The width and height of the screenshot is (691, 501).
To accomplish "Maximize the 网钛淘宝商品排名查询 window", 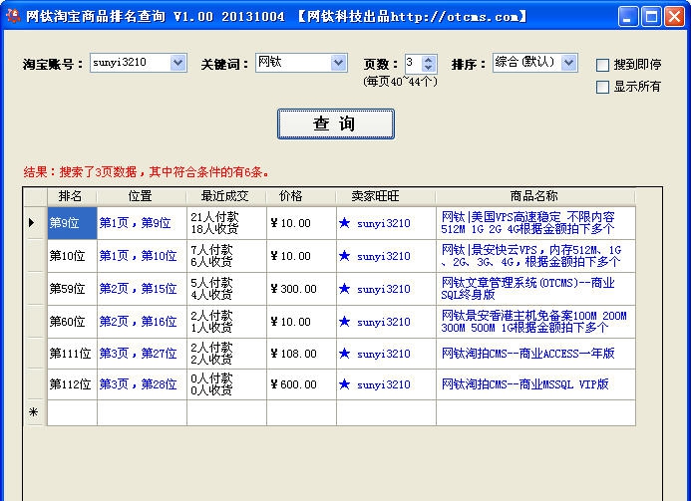I will (651, 17).
